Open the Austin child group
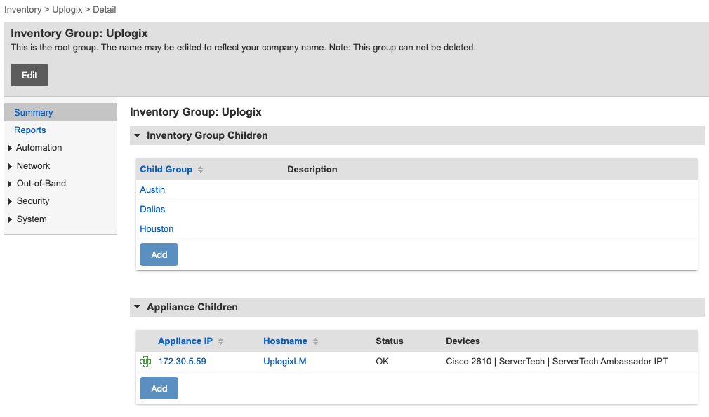This screenshot has width=709, height=417. click(152, 190)
